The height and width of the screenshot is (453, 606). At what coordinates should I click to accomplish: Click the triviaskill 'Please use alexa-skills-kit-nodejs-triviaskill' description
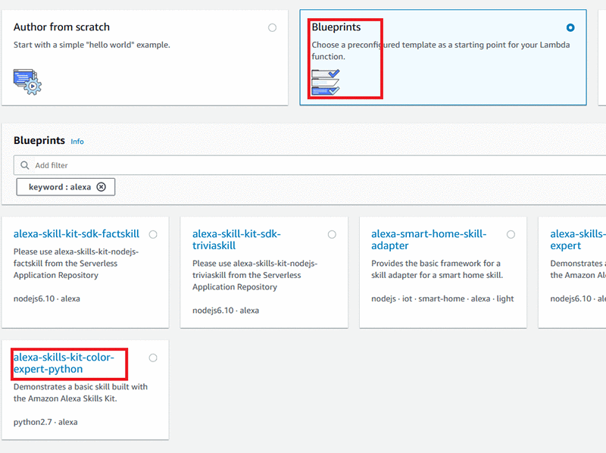pyautogui.click(x=255, y=275)
